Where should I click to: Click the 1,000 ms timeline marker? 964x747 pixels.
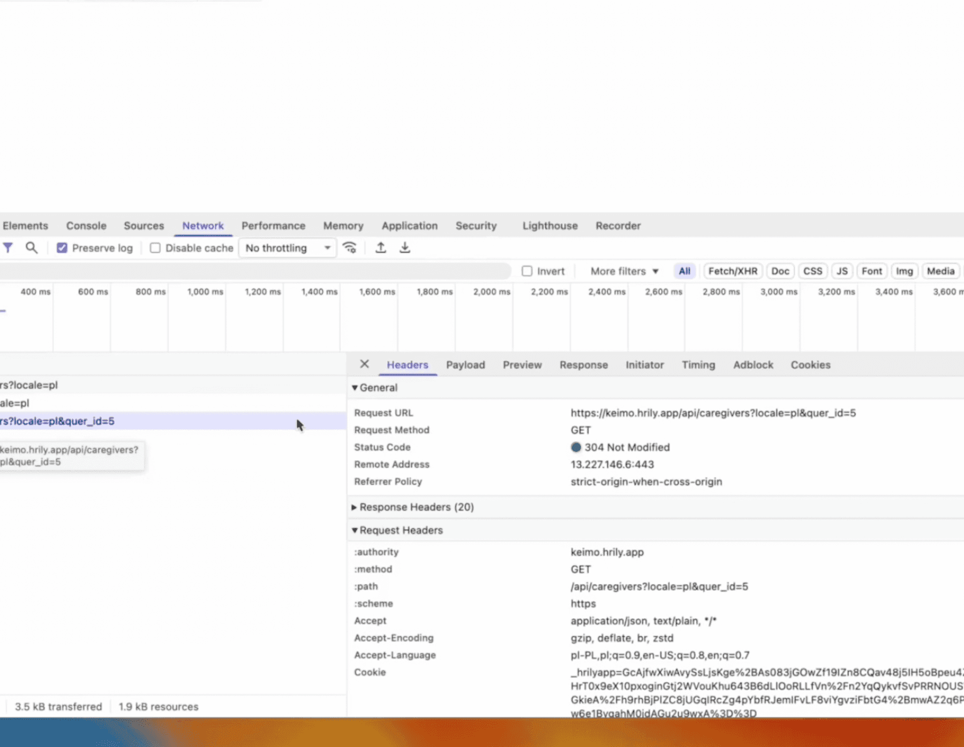pyautogui.click(x=205, y=292)
